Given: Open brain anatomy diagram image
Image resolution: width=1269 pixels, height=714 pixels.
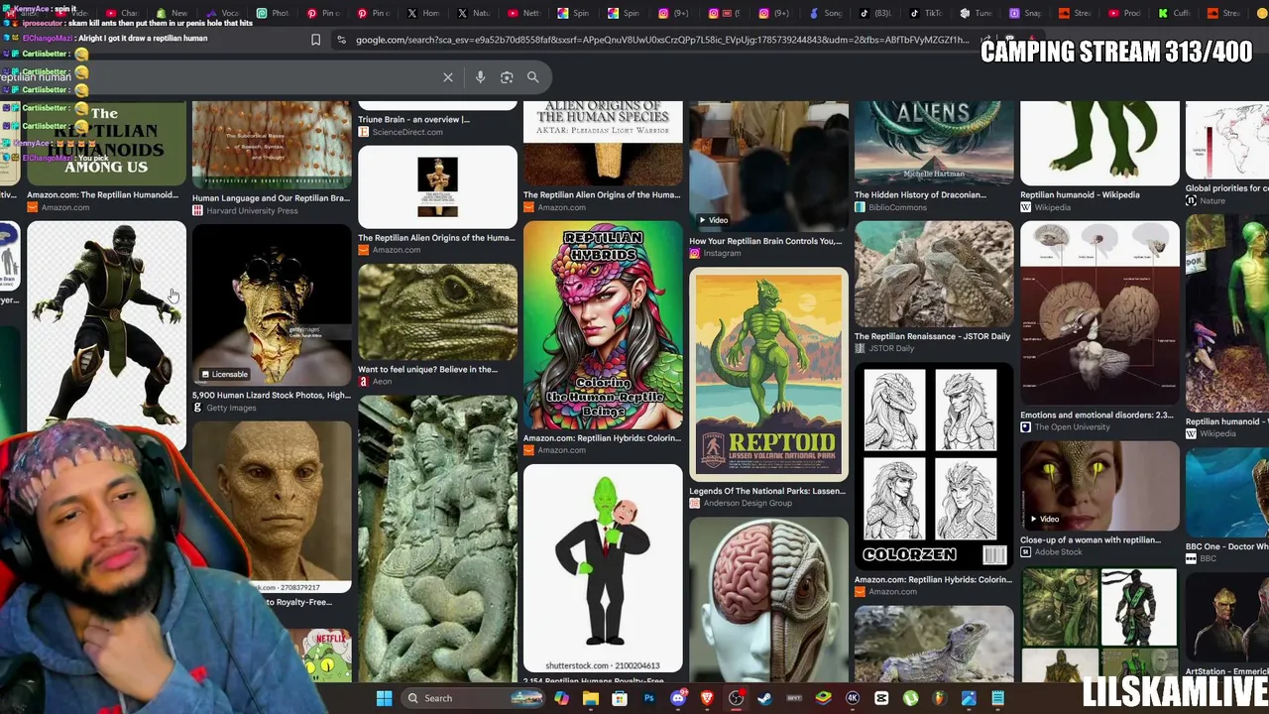Looking at the screenshot, I should (1099, 314).
